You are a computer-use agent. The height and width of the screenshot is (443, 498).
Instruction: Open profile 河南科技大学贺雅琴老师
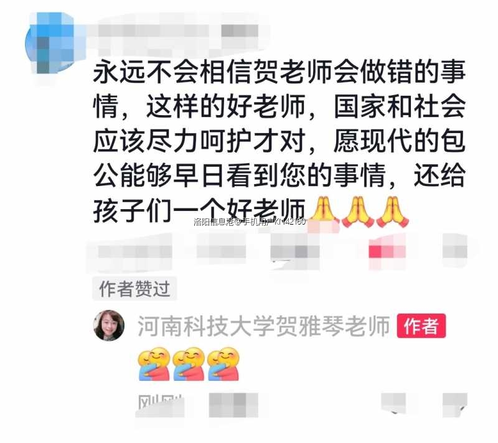click(x=263, y=326)
